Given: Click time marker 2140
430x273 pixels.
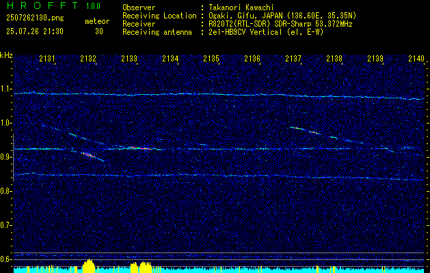Looking at the screenshot, I should [416, 58].
